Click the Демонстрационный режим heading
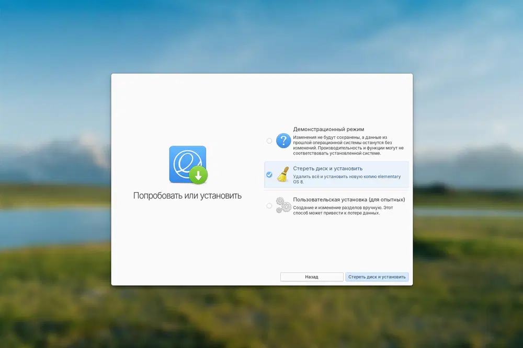This screenshot has width=523, height=348. [x=328, y=130]
